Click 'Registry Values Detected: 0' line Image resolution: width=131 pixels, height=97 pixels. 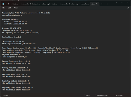(x=15, y=81)
